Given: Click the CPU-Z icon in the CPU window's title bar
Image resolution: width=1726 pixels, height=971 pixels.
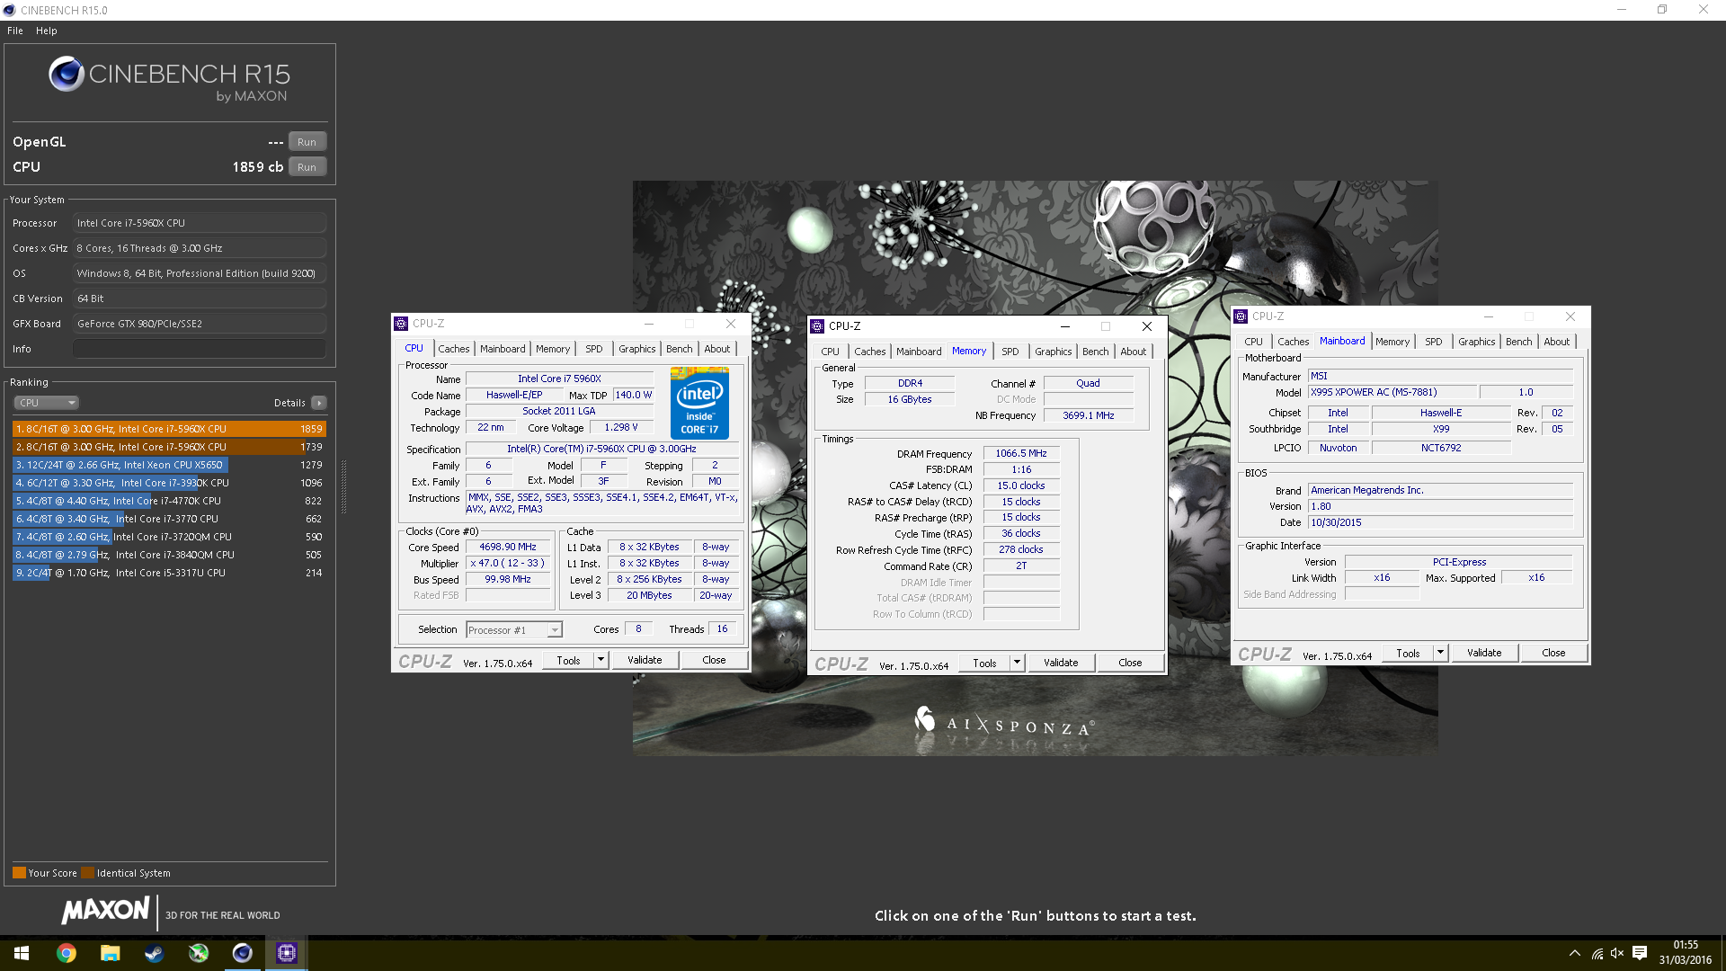Looking at the screenshot, I should pyautogui.click(x=401, y=324).
